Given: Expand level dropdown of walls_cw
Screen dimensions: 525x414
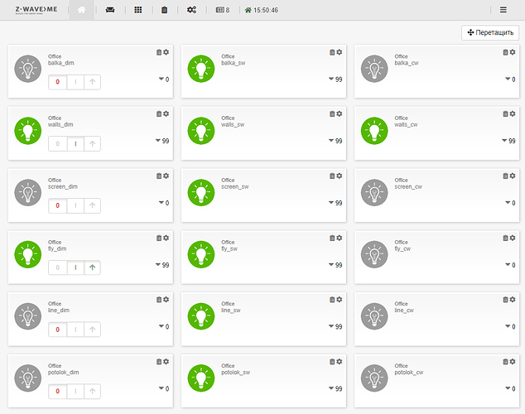Looking at the screenshot, I should pos(508,141).
